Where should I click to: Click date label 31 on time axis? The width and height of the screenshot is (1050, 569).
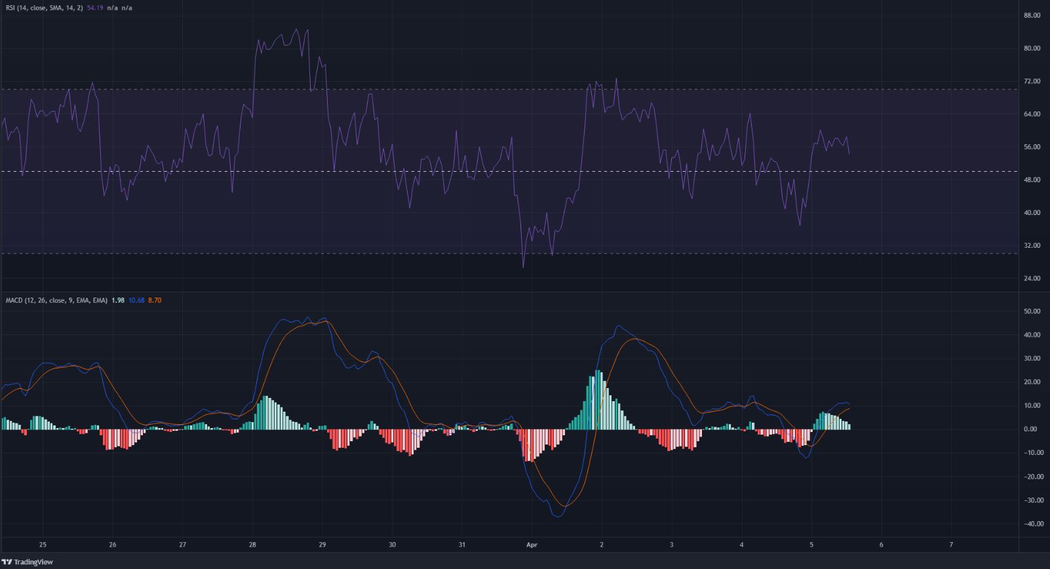461,545
